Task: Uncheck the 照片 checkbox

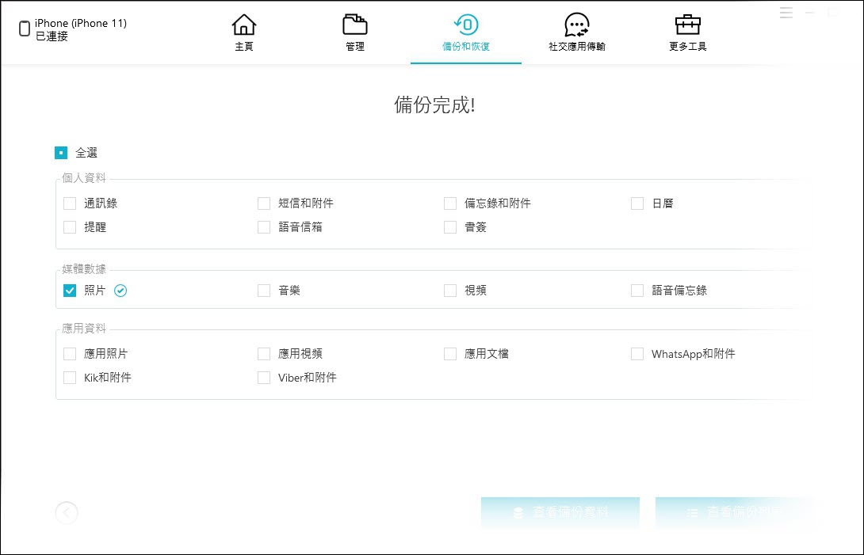Action: point(70,291)
